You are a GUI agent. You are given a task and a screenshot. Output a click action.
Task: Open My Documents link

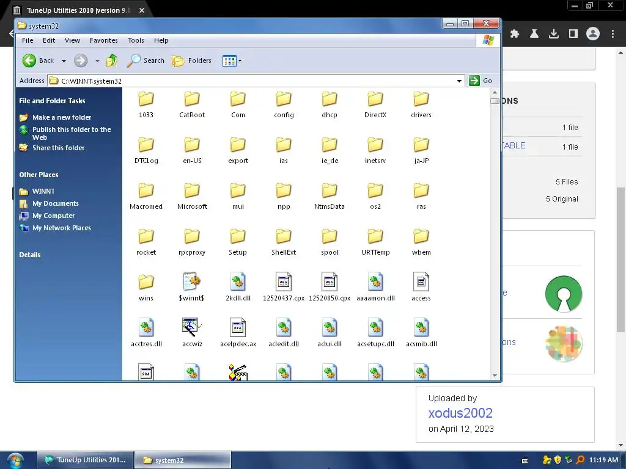tap(49, 203)
